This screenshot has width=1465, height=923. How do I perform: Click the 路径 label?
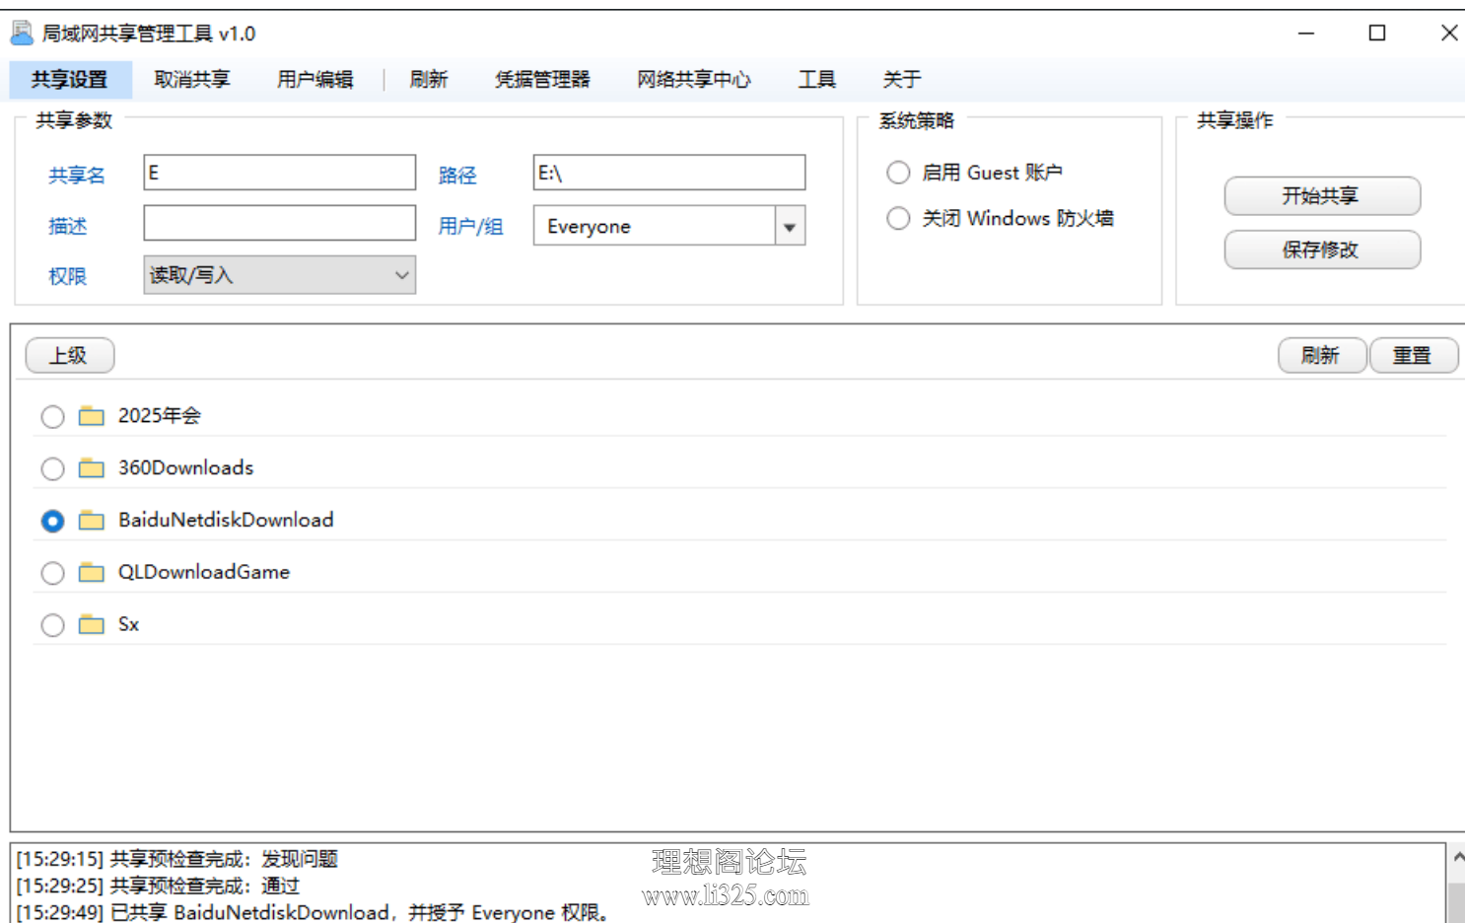(457, 176)
